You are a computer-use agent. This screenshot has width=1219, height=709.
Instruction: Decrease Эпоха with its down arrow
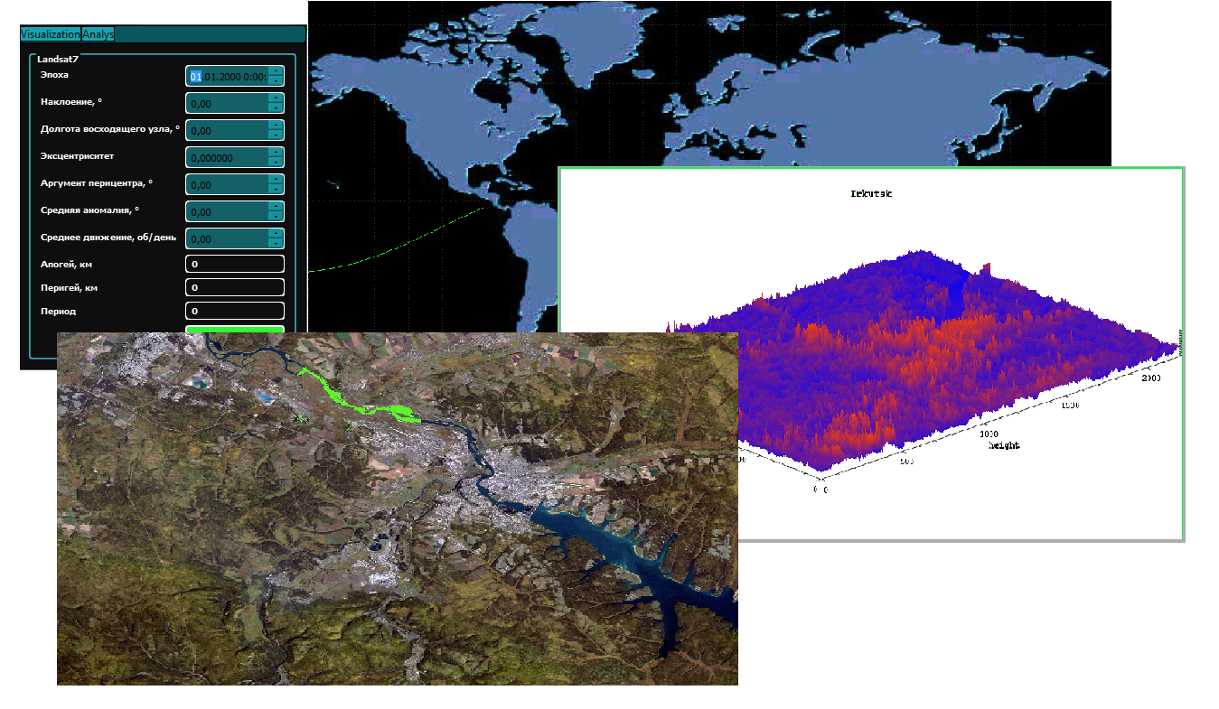point(276,82)
